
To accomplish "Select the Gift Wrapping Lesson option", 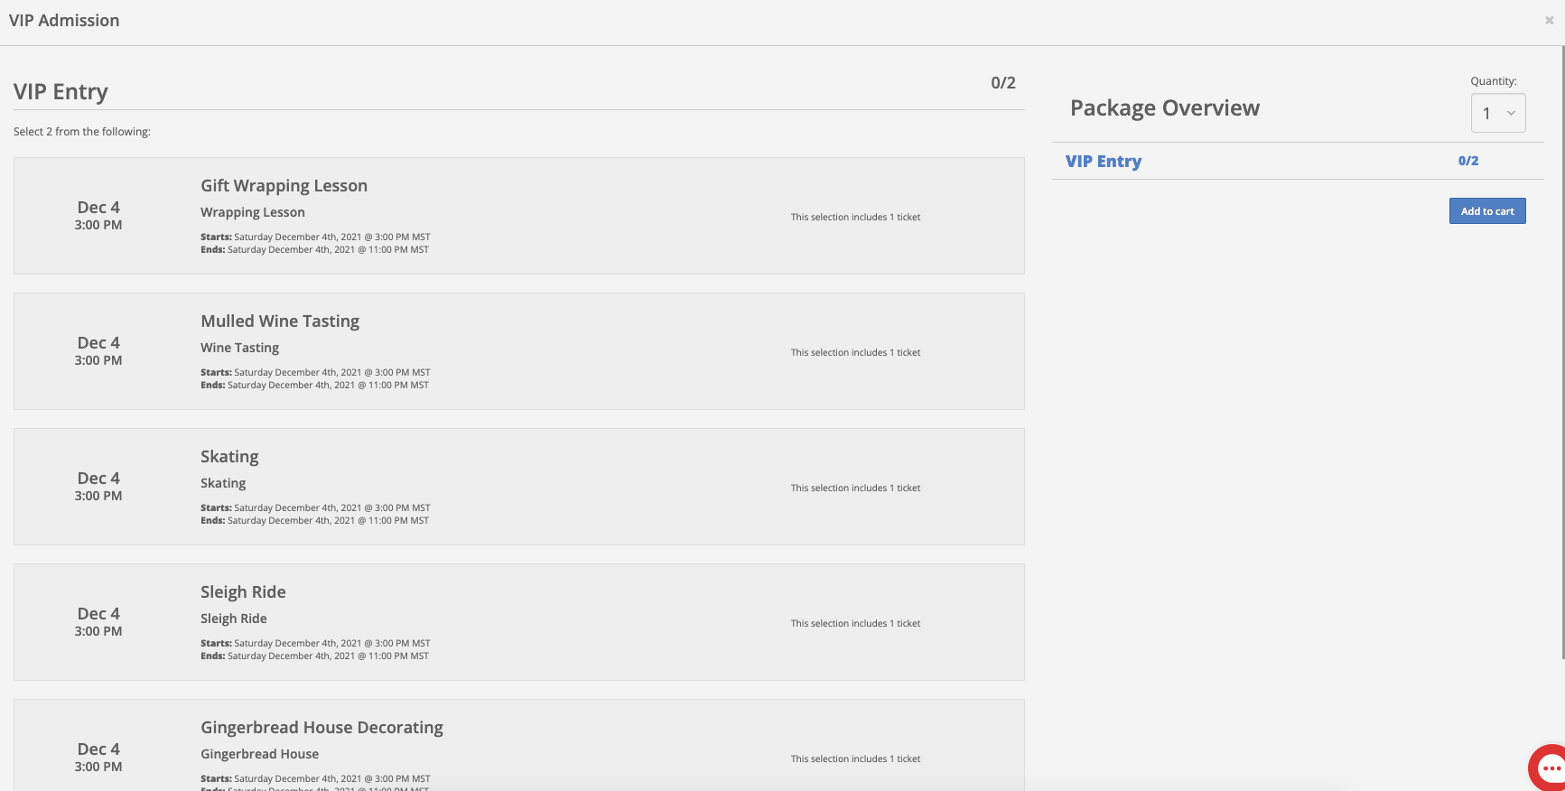I will 519,216.
